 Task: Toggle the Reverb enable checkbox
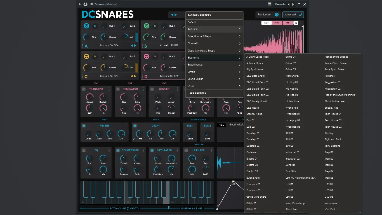[84, 126]
